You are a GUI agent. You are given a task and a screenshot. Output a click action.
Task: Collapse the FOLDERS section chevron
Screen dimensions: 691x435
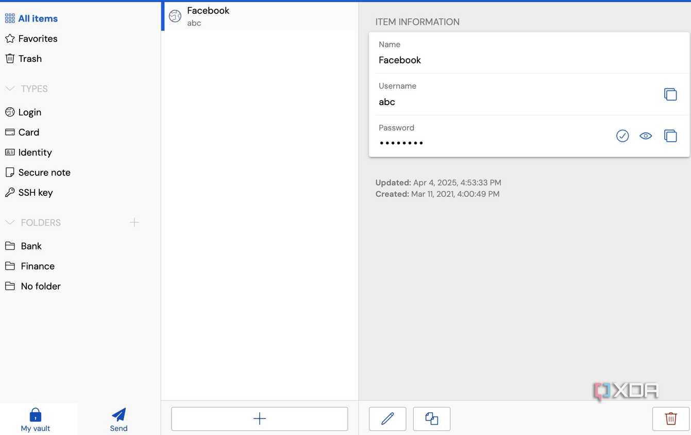coord(10,223)
